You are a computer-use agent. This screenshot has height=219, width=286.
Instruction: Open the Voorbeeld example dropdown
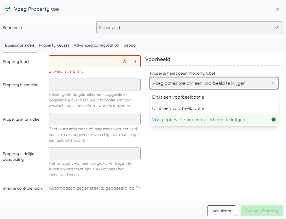[x=214, y=83]
